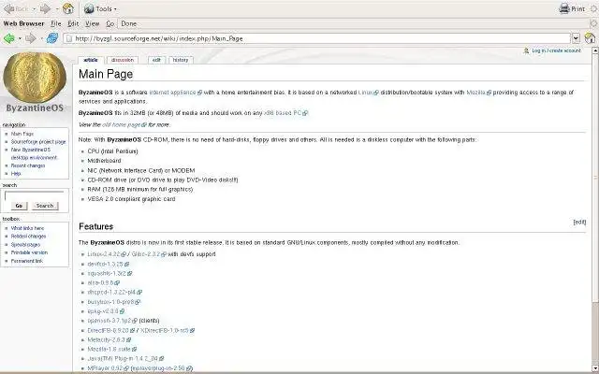The image size is (599, 374).
Task: Open the Linux-2.4.22 link
Action: click(x=107, y=254)
